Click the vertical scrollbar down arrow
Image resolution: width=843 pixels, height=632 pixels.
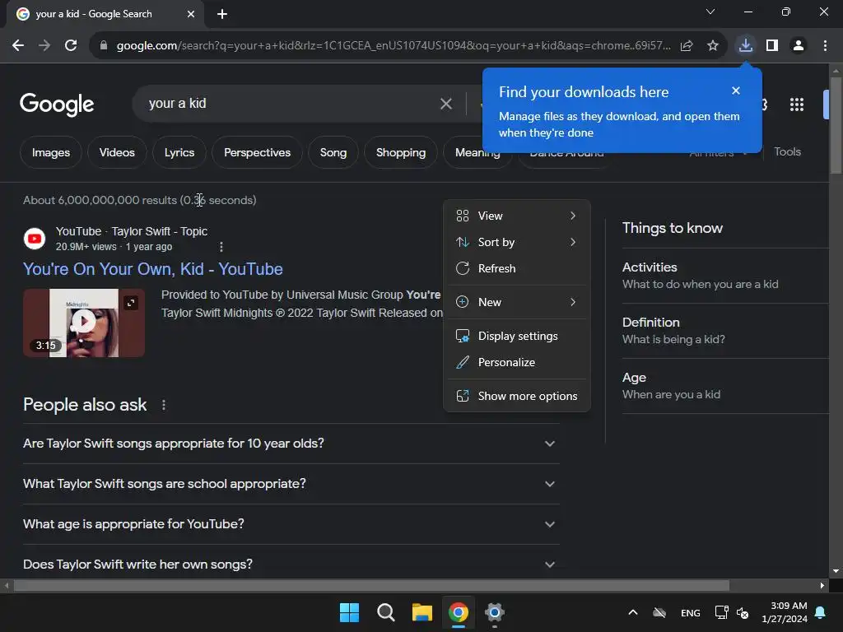[x=836, y=571]
